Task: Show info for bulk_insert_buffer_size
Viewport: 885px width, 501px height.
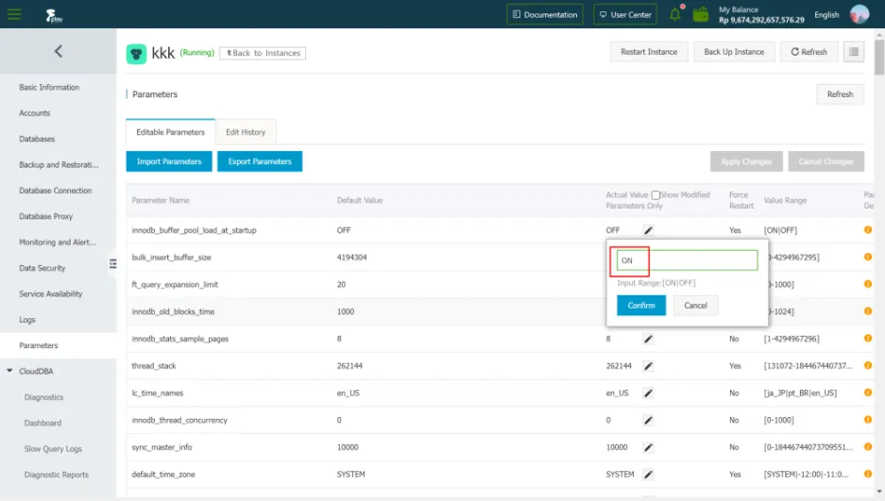Action: 867,257
